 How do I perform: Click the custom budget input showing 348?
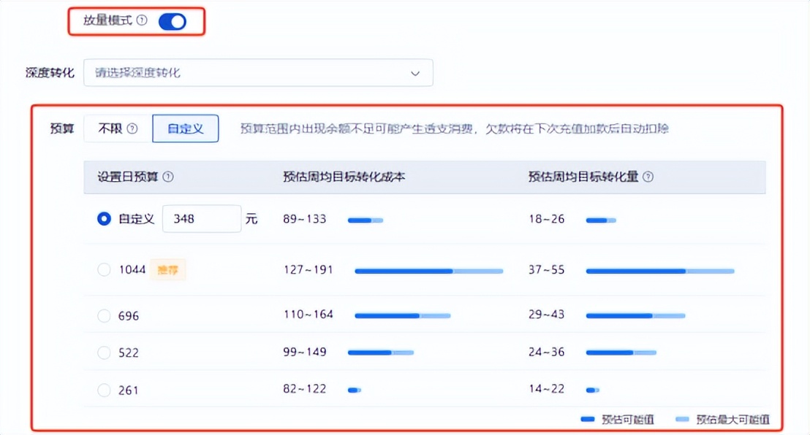point(201,218)
